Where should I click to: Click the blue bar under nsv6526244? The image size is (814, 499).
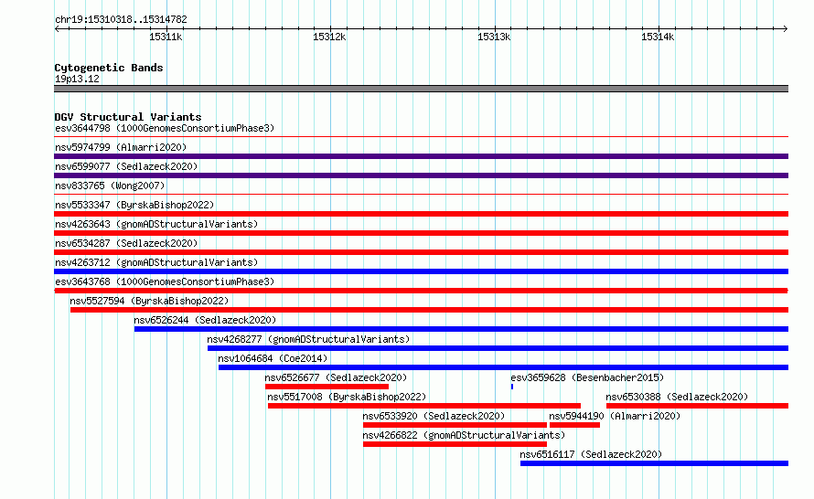pos(461,329)
